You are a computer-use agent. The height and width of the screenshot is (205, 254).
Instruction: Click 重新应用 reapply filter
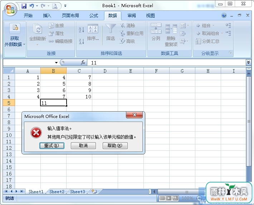132,34
